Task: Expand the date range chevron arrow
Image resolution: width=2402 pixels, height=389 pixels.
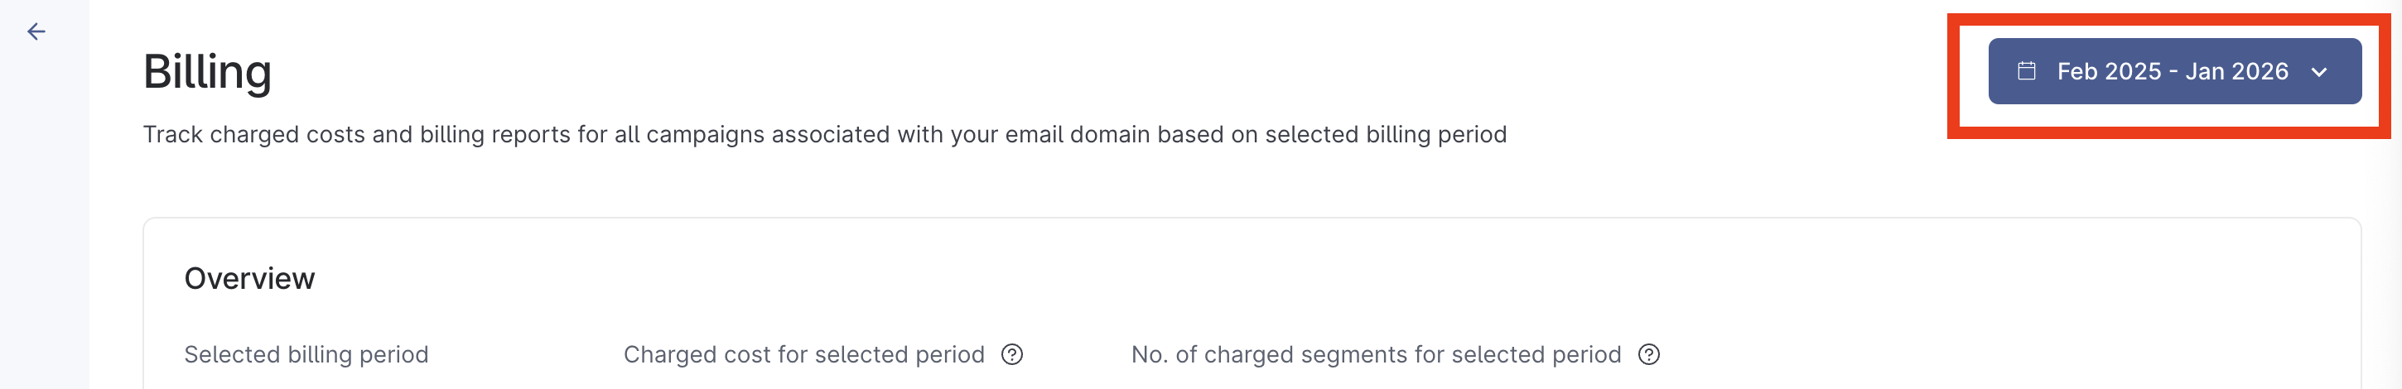Action: 2319,72
